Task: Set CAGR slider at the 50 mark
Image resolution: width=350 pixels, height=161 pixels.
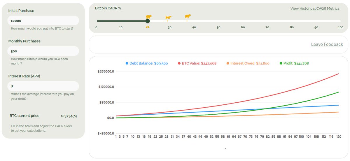Action: click(218, 21)
